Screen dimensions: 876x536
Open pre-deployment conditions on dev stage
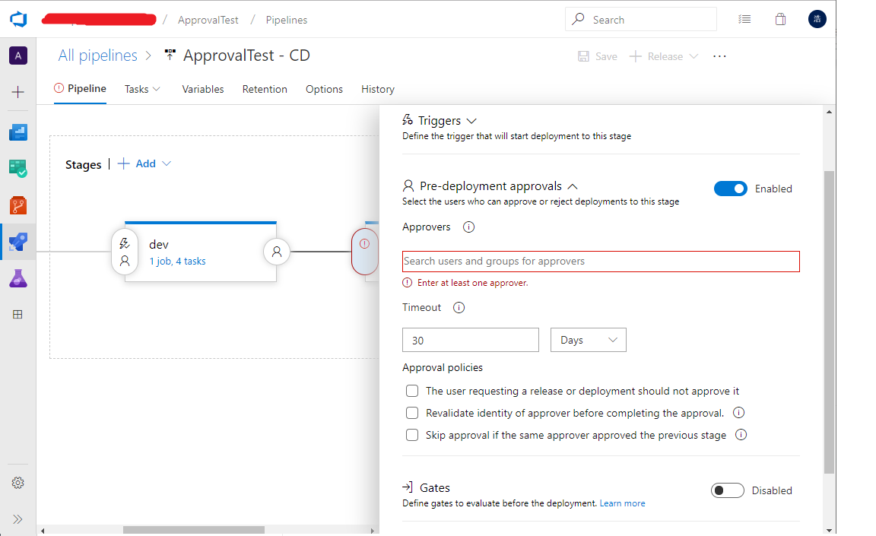click(x=125, y=252)
